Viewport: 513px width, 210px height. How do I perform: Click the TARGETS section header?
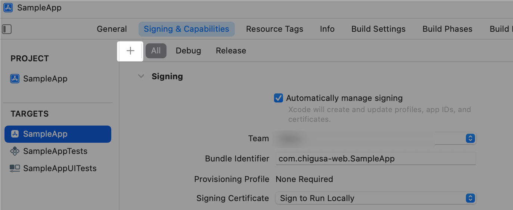pos(29,114)
